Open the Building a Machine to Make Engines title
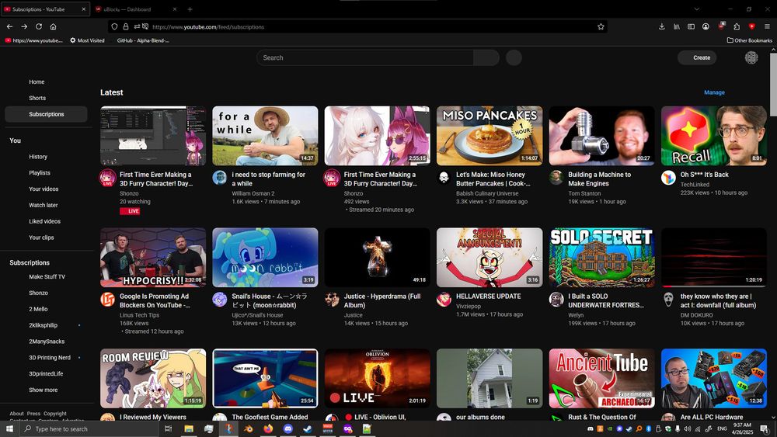The image size is (777, 437). [x=600, y=179]
